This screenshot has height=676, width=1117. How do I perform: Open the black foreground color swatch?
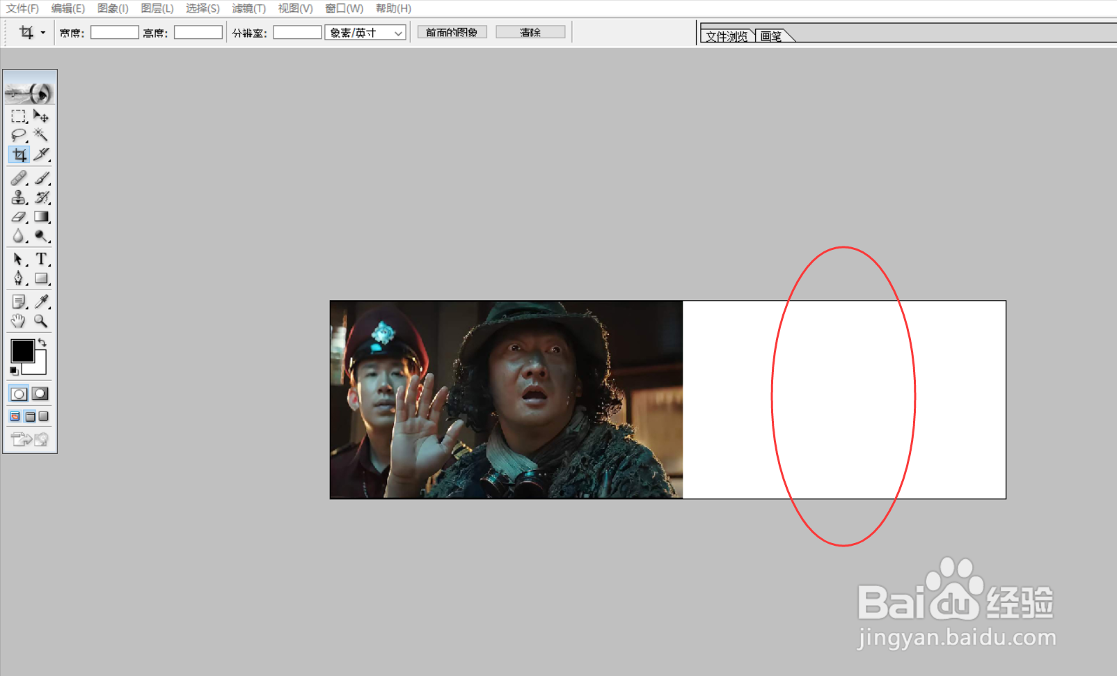pyautogui.click(x=22, y=351)
